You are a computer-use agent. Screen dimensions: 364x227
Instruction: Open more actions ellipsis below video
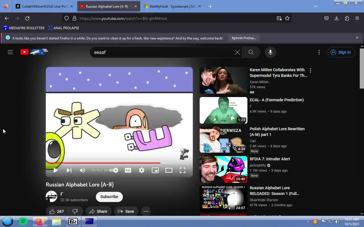tap(146, 211)
